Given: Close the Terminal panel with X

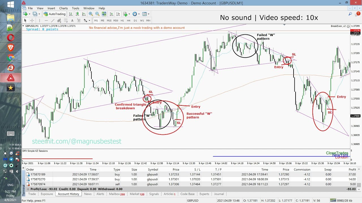Looking at the screenshot, I should tap(23, 168).
